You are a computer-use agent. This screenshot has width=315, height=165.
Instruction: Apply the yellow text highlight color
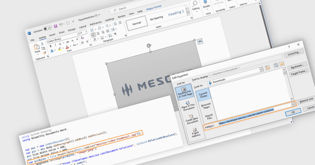click(x=60, y=49)
